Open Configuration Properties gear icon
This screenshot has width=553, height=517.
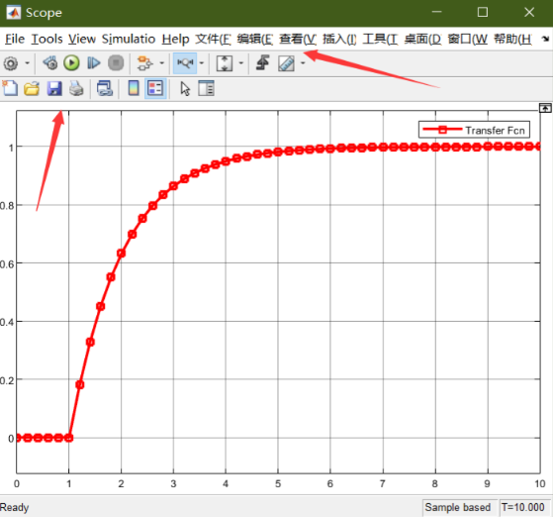click(11, 63)
